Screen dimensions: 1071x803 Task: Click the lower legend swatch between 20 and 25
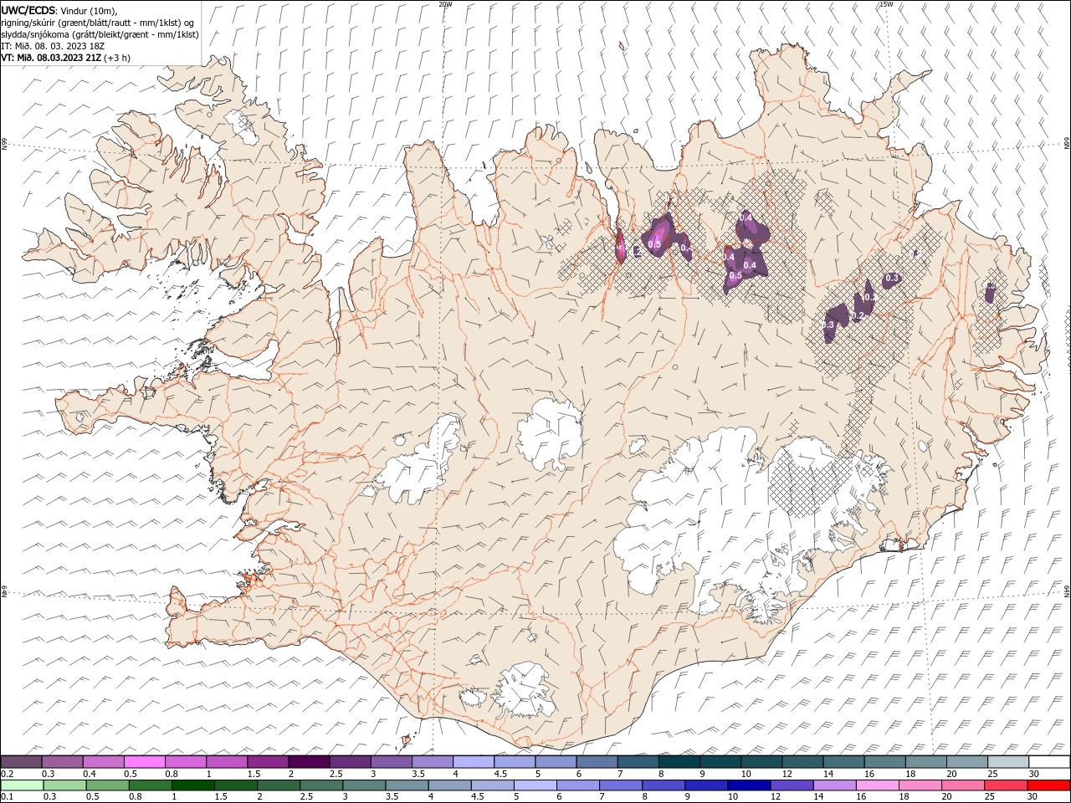coord(963,785)
